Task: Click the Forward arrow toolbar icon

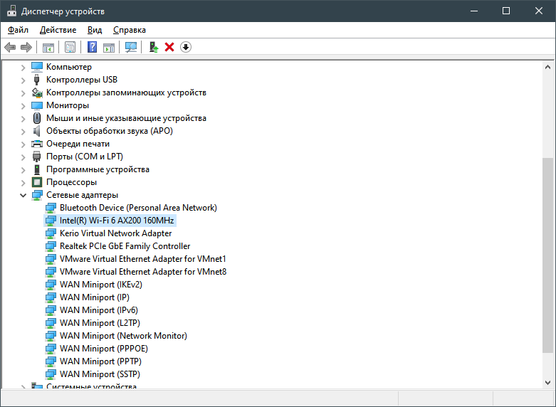Action: pos(26,47)
